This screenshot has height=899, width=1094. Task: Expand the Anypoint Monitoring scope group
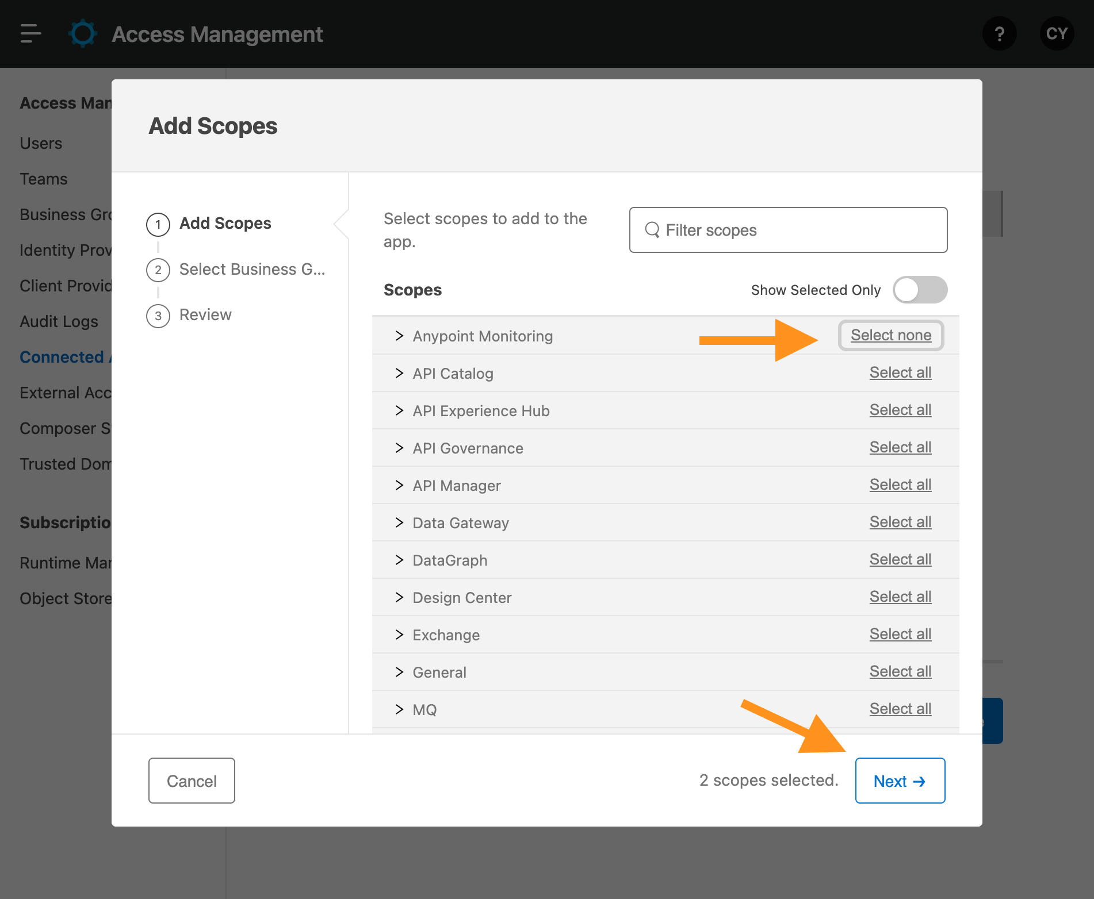click(x=399, y=336)
